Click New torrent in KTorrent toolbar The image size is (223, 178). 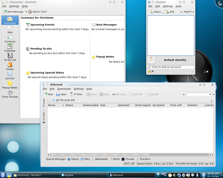tap(48, 94)
